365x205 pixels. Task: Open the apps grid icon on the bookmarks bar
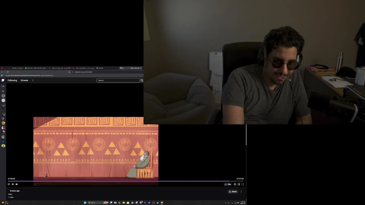click(2, 75)
